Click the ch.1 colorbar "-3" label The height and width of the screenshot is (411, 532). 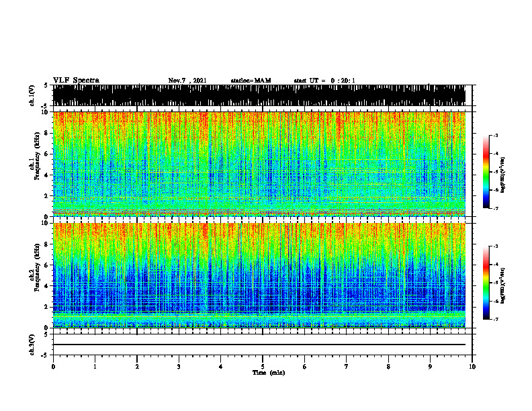(496, 135)
